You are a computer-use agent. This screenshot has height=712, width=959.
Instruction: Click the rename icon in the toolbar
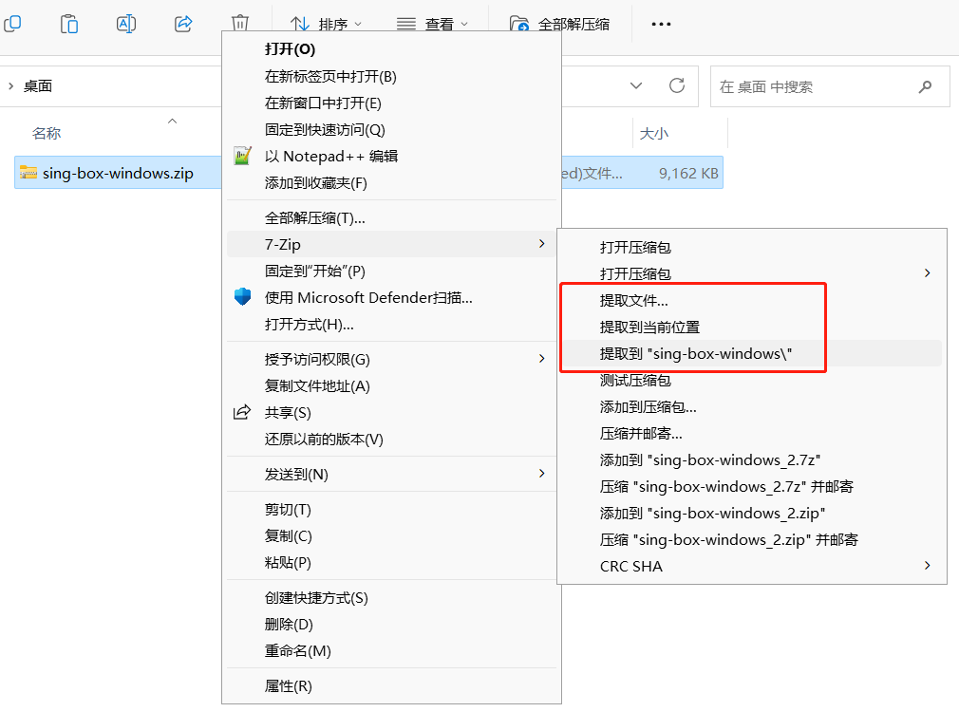tap(126, 24)
